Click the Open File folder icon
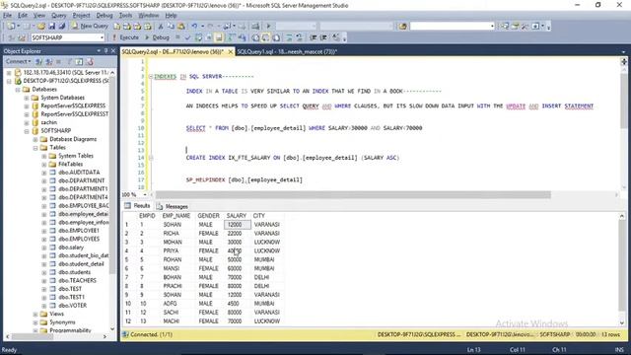The image size is (631, 355). 41,27
